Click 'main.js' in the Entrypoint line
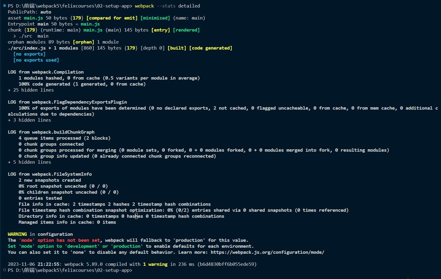441x279 pixels. [90, 24]
